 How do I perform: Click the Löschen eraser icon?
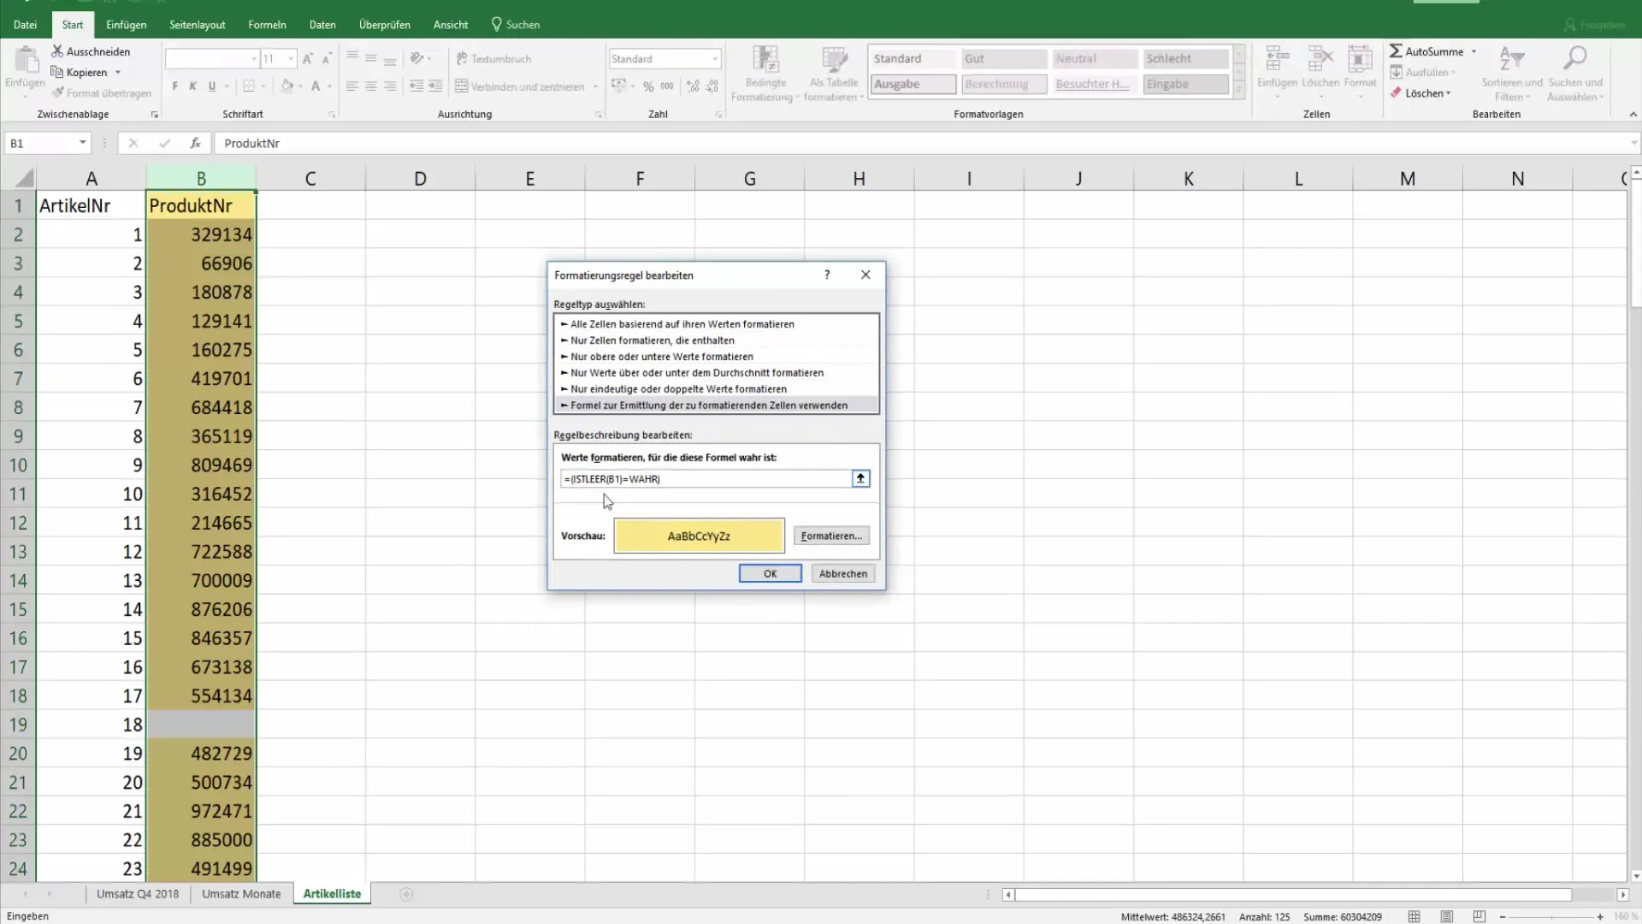(1396, 92)
